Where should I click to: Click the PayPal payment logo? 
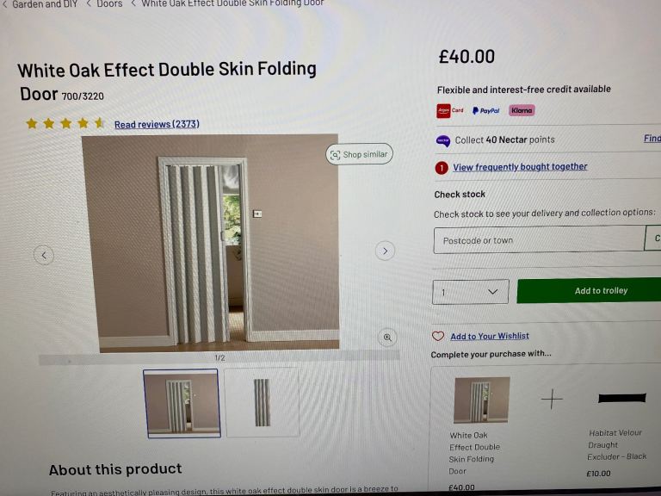tap(486, 110)
